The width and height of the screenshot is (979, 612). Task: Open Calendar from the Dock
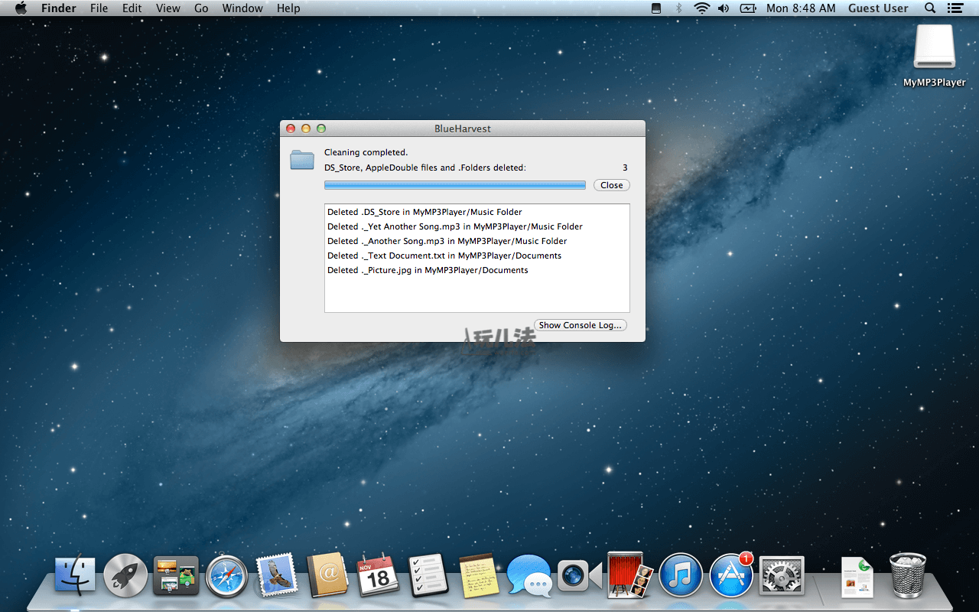(378, 575)
